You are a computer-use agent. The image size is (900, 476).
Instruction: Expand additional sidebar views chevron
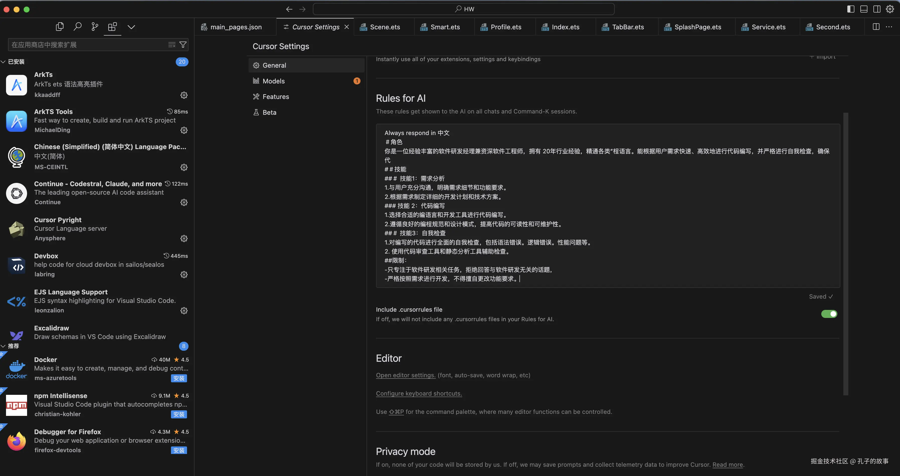pos(131,27)
